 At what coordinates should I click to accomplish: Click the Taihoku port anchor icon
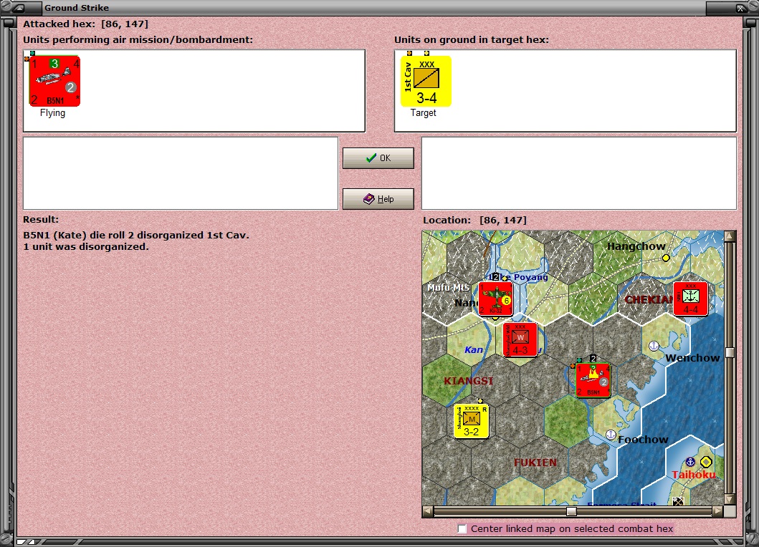(x=691, y=461)
